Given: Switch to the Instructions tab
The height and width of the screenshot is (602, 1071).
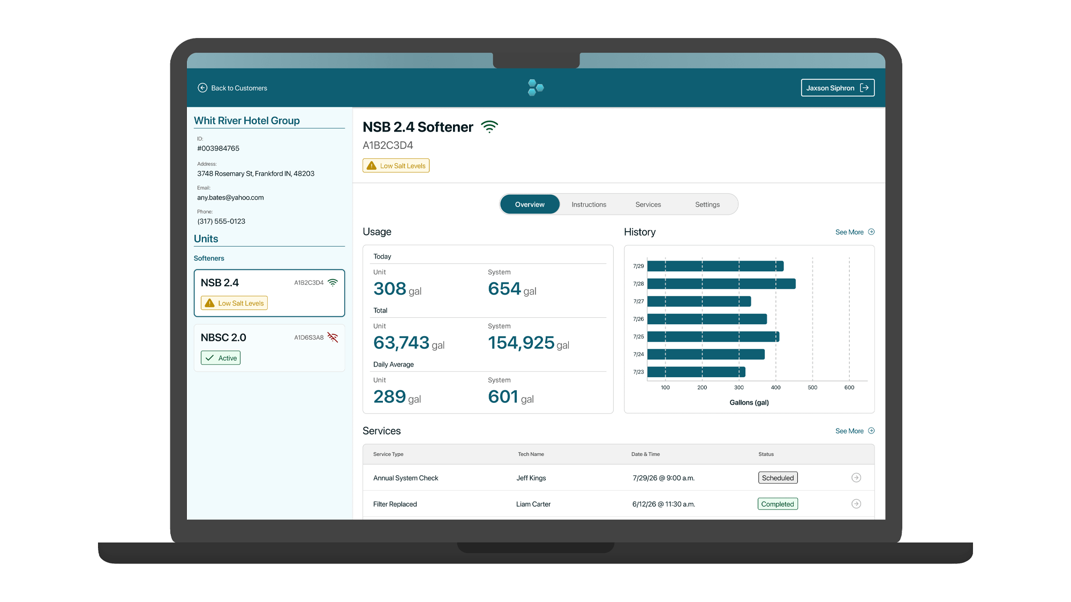Looking at the screenshot, I should [x=589, y=204].
